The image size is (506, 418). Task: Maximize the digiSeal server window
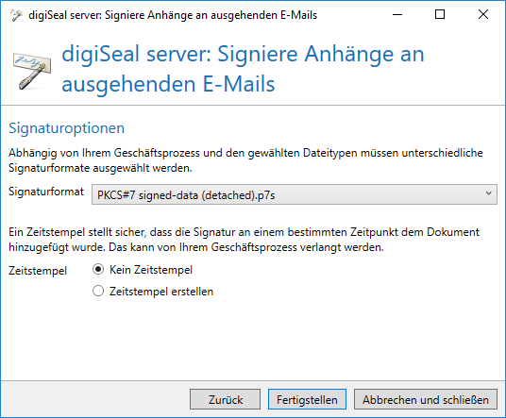click(x=440, y=14)
